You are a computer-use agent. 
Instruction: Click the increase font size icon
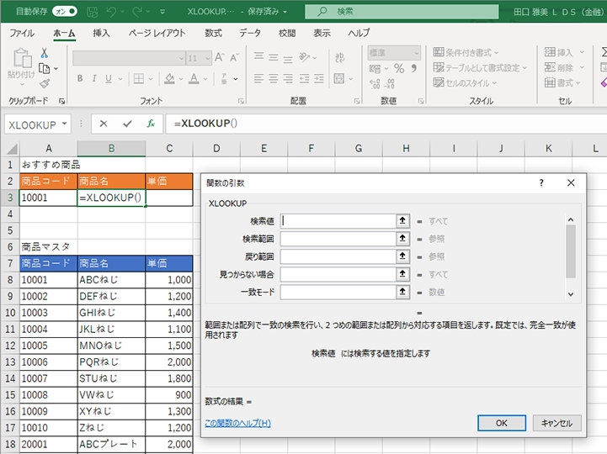[220, 58]
